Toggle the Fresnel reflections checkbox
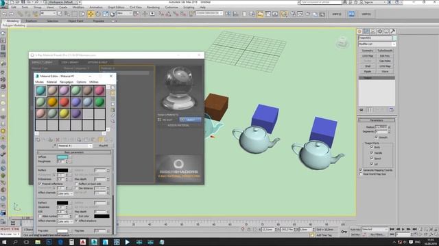 tap(40, 184)
